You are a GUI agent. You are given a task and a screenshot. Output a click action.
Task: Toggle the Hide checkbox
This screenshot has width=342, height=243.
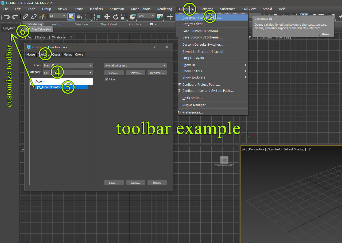107,79
